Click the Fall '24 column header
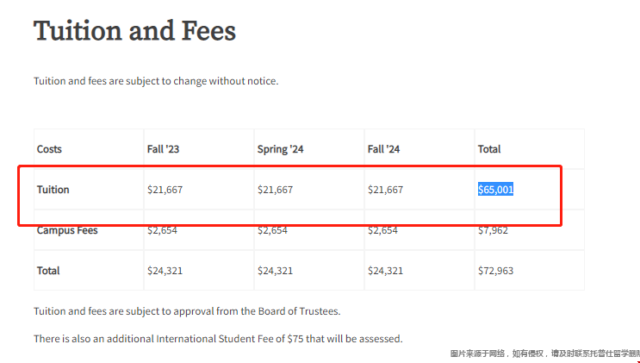This screenshot has height=363, width=640. coord(383,149)
